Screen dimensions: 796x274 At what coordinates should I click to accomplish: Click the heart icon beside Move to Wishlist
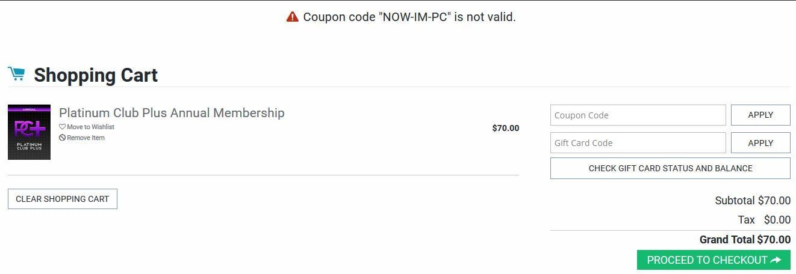pyautogui.click(x=62, y=127)
